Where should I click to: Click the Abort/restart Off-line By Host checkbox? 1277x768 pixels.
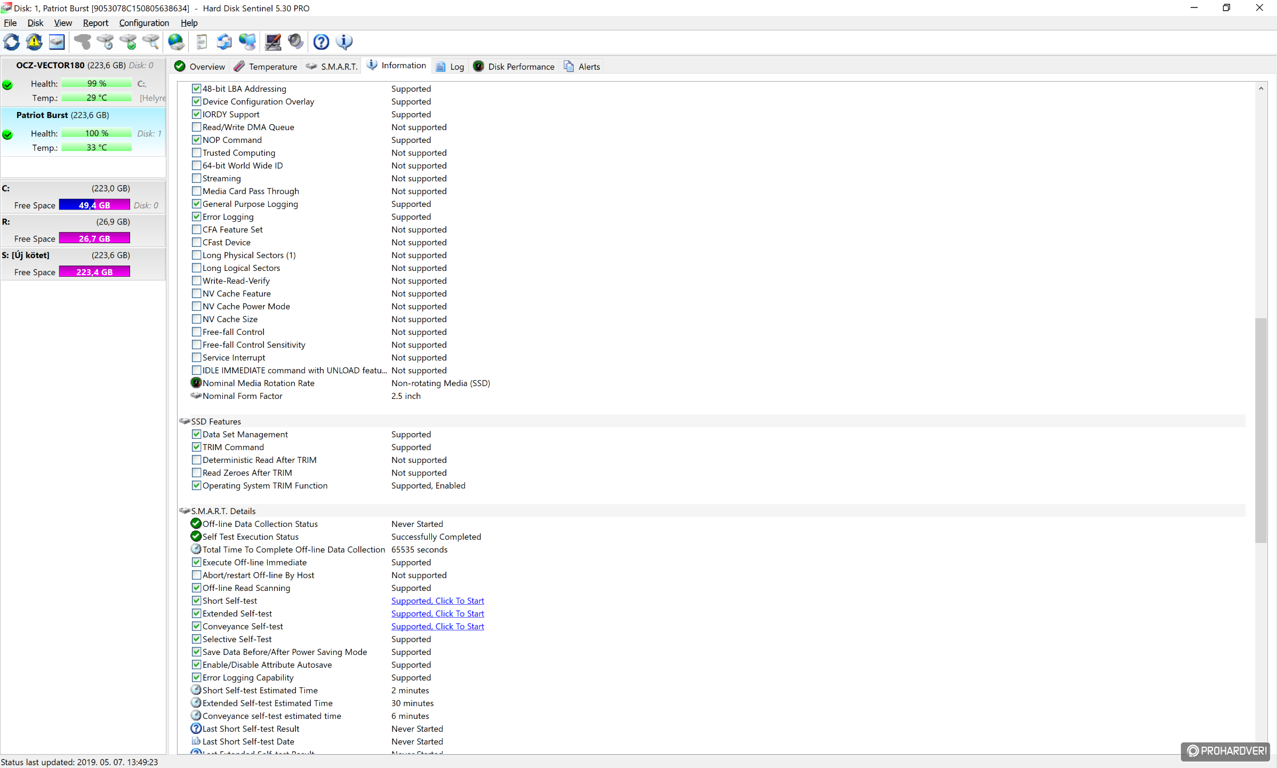pos(197,575)
